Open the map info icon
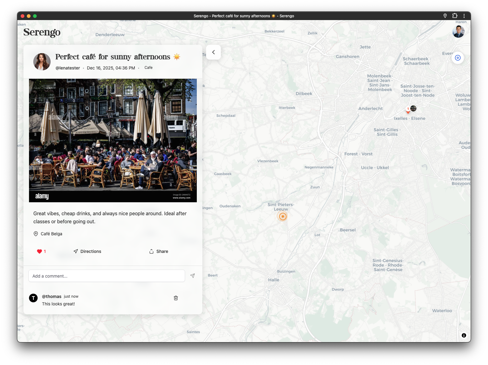Screen dimensions: 488x365 (464, 335)
